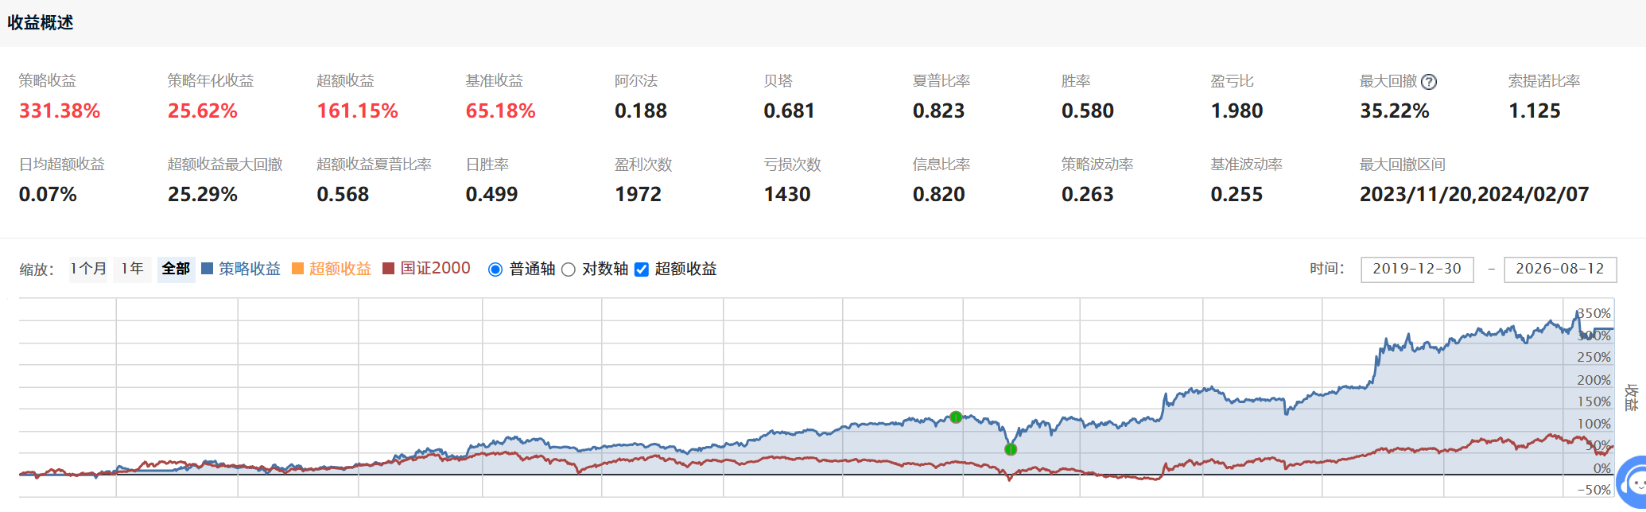
Task: Select the 25.29% 超额收益最大回撤 value
Action: point(203,195)
